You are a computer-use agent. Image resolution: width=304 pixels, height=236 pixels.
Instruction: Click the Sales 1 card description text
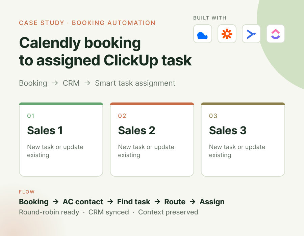click(x=55, y=151)
